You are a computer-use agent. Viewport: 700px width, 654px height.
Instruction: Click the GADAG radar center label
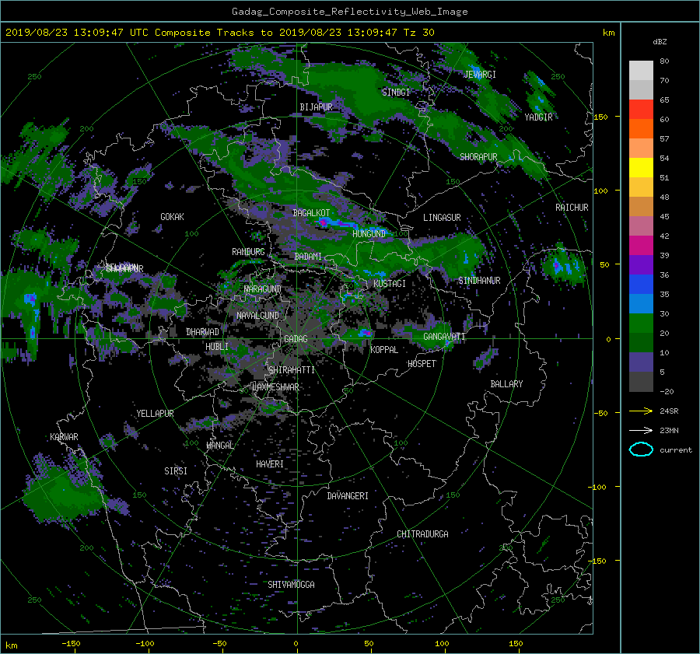pos(296,339)
